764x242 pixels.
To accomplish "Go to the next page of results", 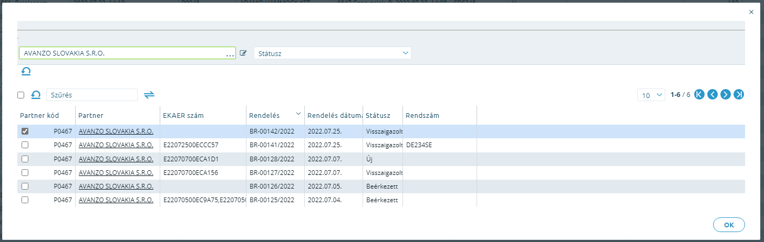I will point(726,95).
